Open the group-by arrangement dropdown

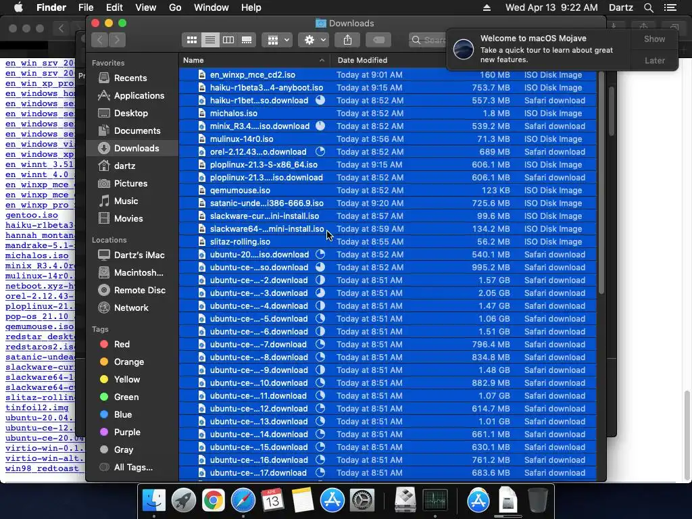point(277,40)
